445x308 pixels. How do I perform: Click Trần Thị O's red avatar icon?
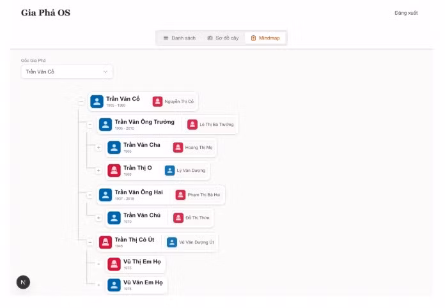click(114, 171)
